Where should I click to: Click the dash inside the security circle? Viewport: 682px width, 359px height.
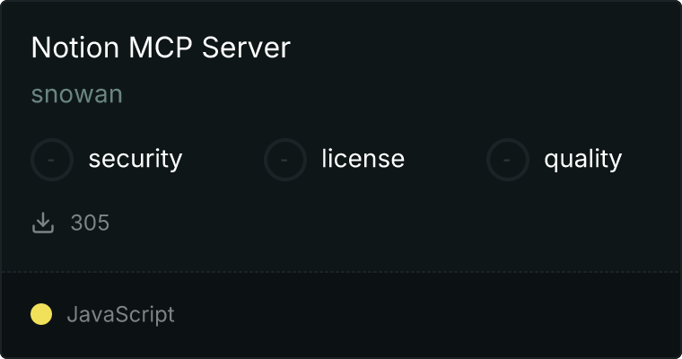[51, 160]
